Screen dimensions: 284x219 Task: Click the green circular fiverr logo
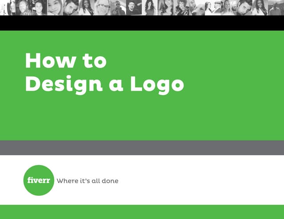coord(39,180)
